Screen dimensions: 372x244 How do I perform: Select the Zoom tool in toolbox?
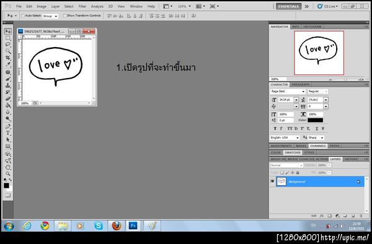pyautogui.click(x=8, y=173)
